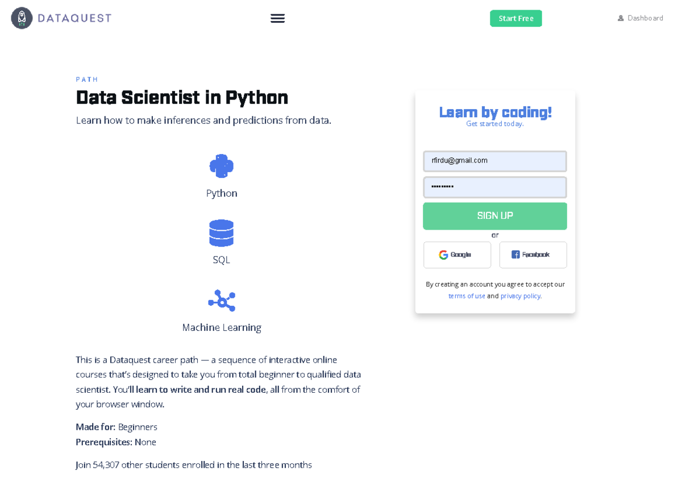Viewport: 682px width, 482px height.
Task: Open the hamburger navigation menu
Action: coord(277,18)
